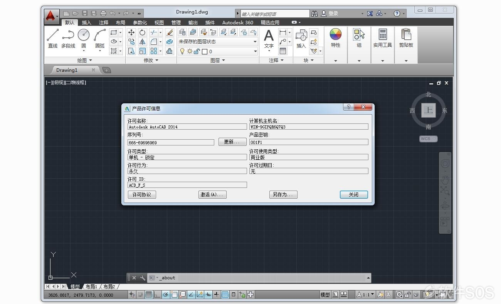Switch to the Annotate (注释) ribbon tab

click(x=104, y=22)
